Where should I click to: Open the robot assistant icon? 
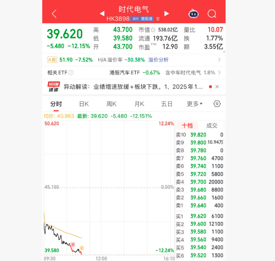[x=193, y=13]
